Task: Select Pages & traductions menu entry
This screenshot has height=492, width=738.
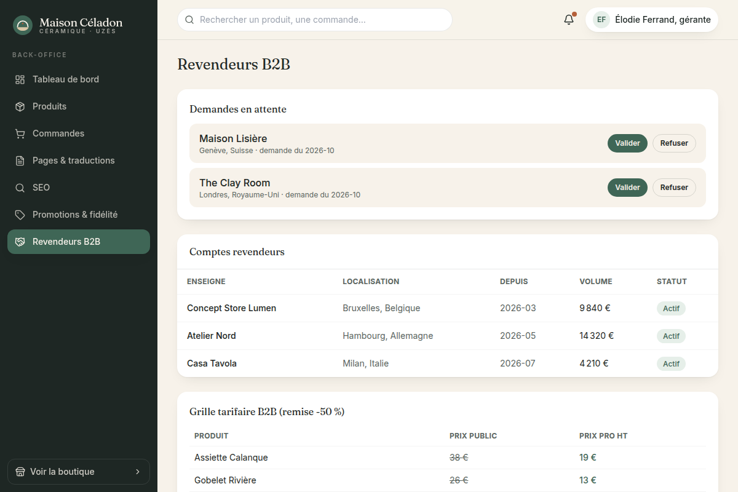Action: coord(79,161)
